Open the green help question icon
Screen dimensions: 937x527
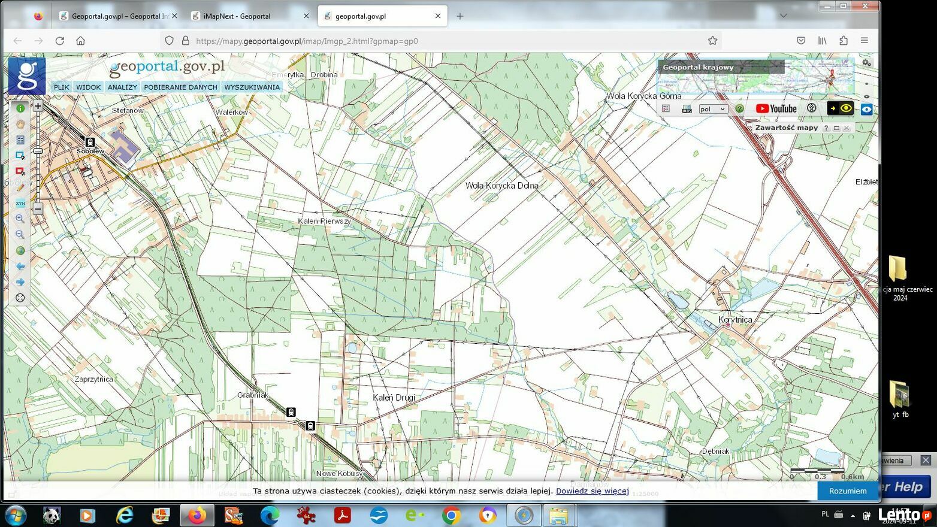[740, 109]
